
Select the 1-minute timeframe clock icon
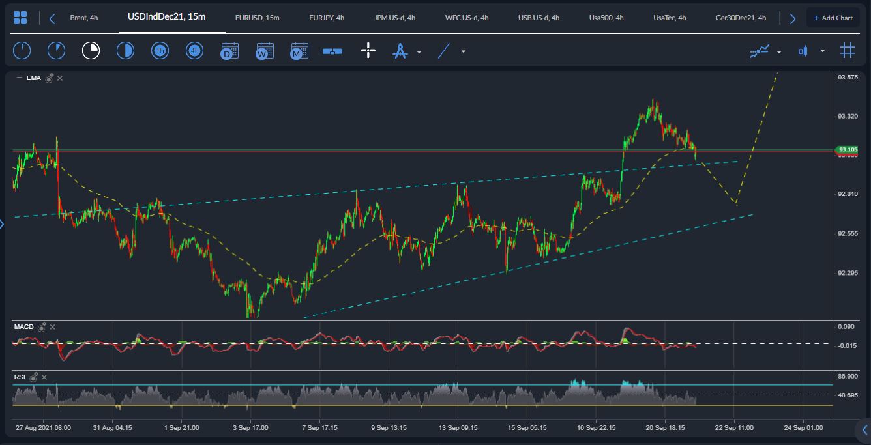click(x=22, y=51)
